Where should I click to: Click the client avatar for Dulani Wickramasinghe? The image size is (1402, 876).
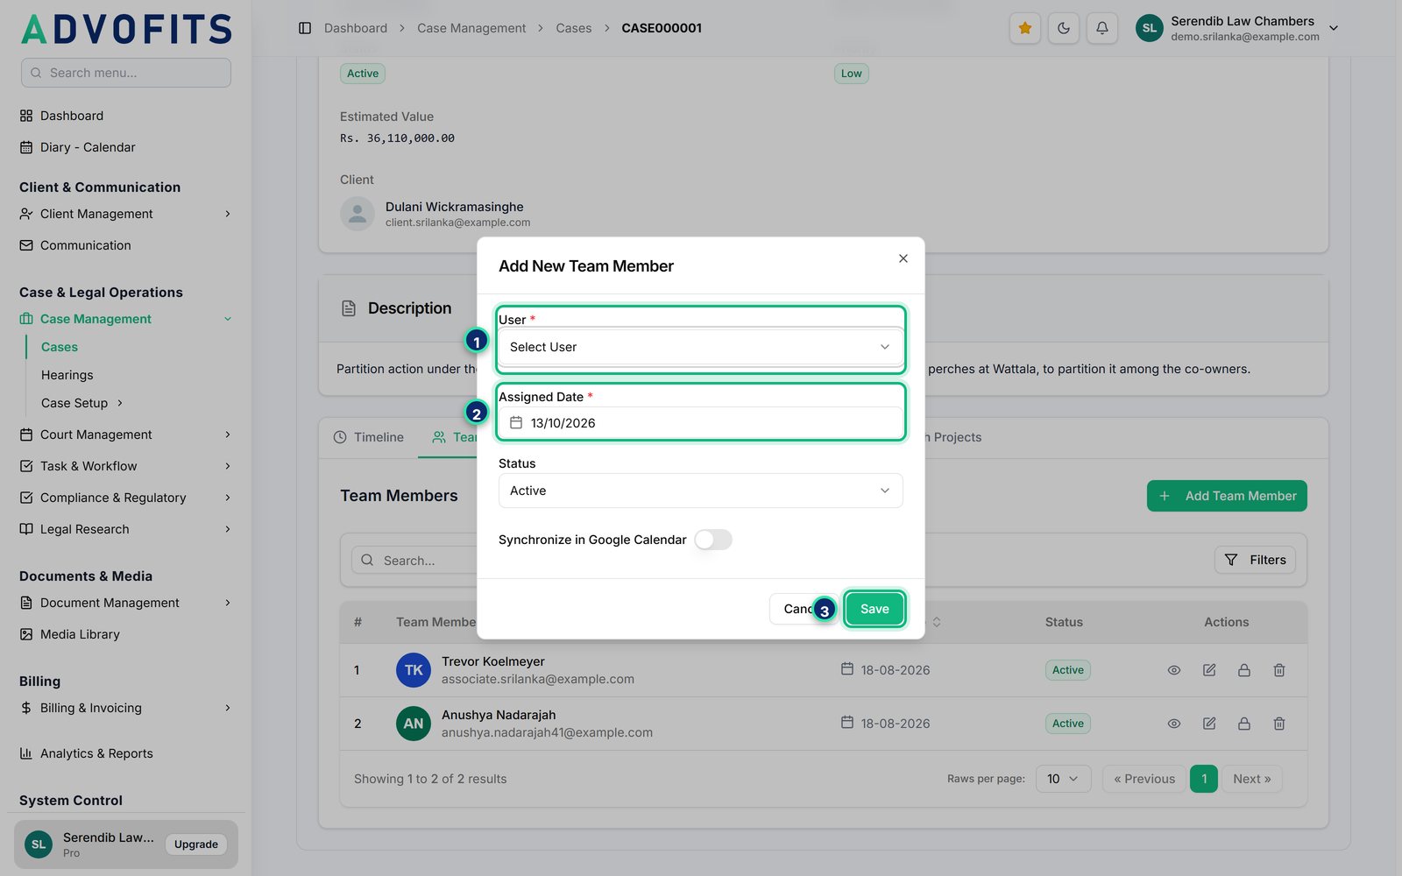point(358,214)
